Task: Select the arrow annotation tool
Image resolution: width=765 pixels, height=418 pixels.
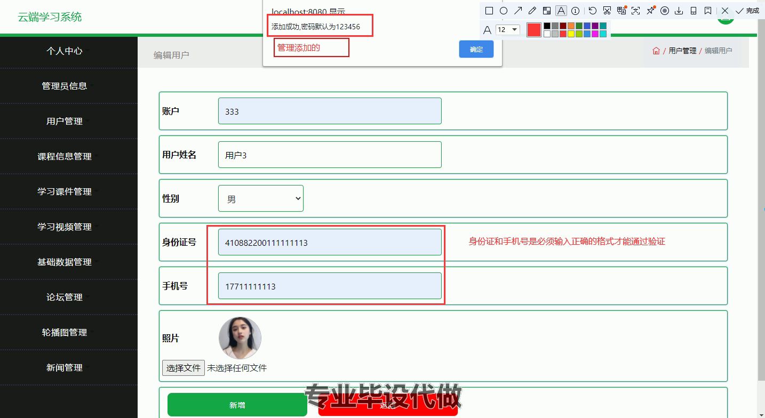Action: click(x=518, y=11)
